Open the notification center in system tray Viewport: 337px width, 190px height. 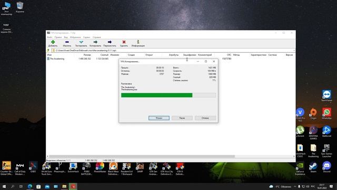[x=331, y=186]
